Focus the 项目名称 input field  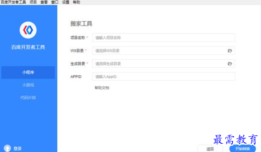163,37
